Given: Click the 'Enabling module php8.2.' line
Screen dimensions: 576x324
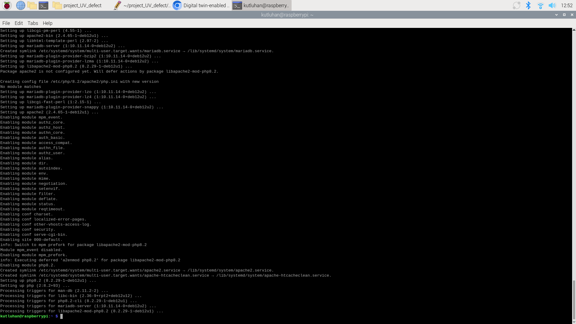Looking at the screenshot, I should [x=28, y=265].
